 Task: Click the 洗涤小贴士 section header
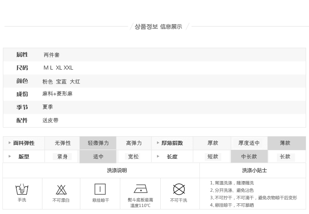pyautogui.click(x=254, y=170)
